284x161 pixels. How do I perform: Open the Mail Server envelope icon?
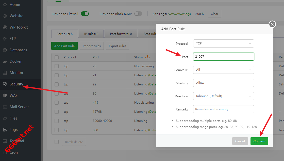pos(5,107)
